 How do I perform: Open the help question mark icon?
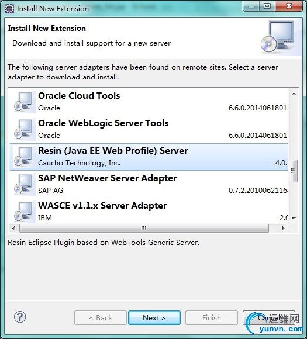[20, 317]
